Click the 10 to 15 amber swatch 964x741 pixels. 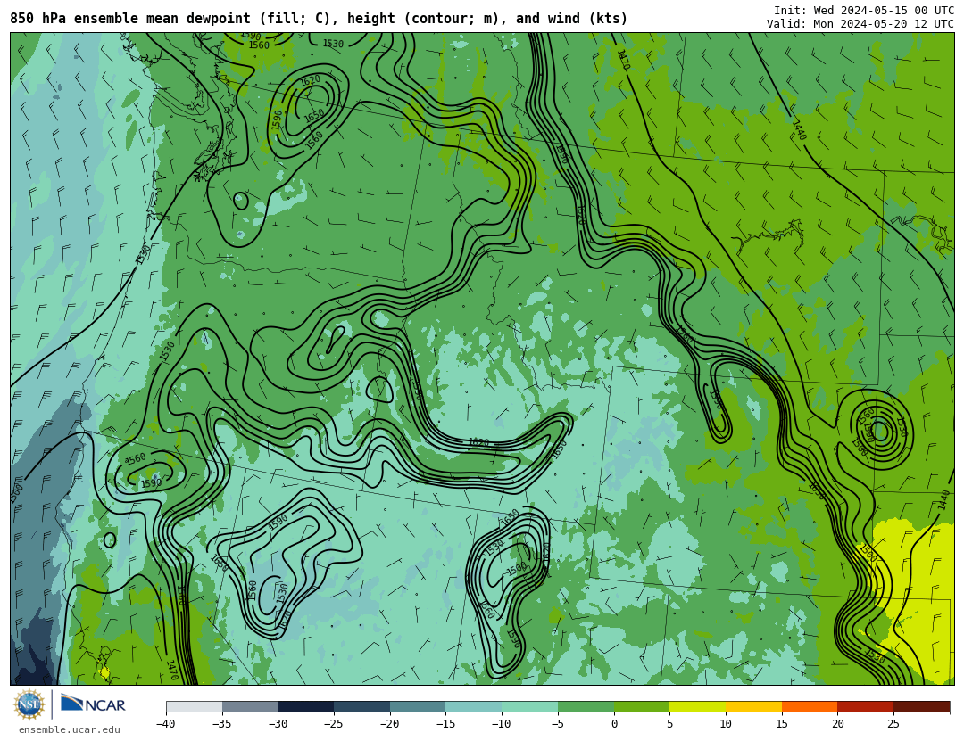[x=753, y=706]
